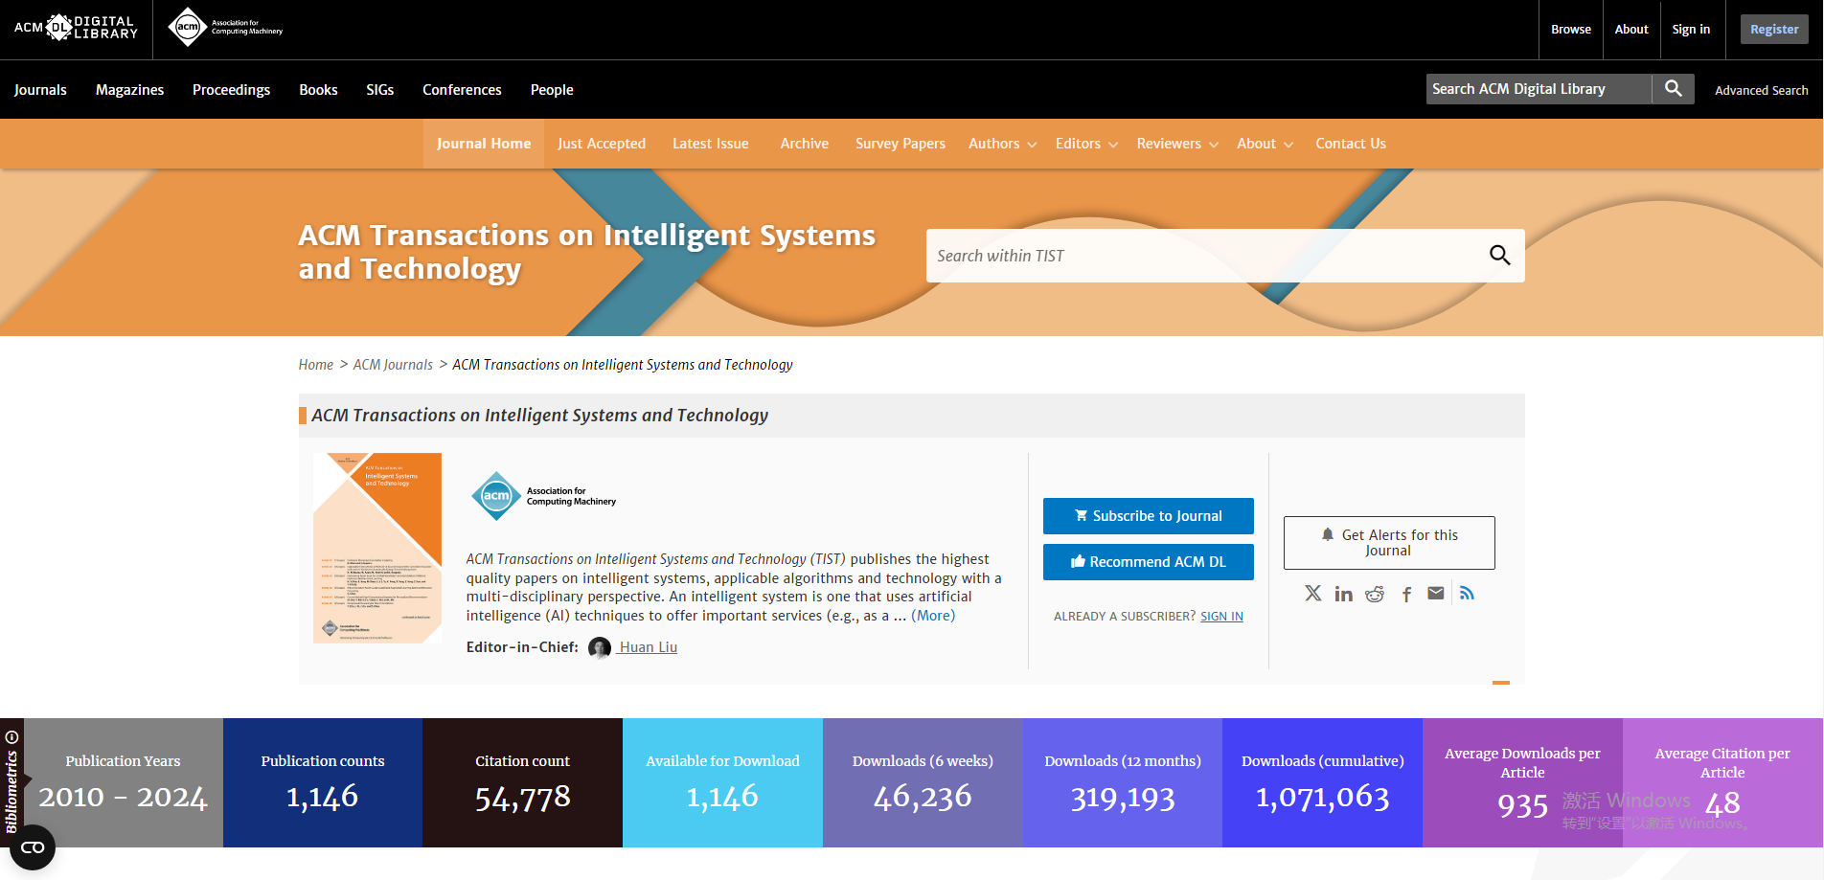The image size is (1824, 880).
Task: Open the Magazines menu
Action: coord(129,90)
